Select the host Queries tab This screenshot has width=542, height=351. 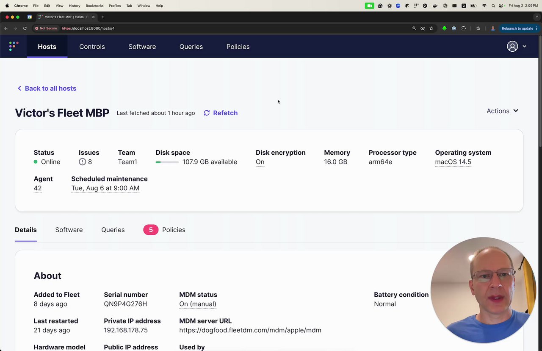click(x=113, y=230)
